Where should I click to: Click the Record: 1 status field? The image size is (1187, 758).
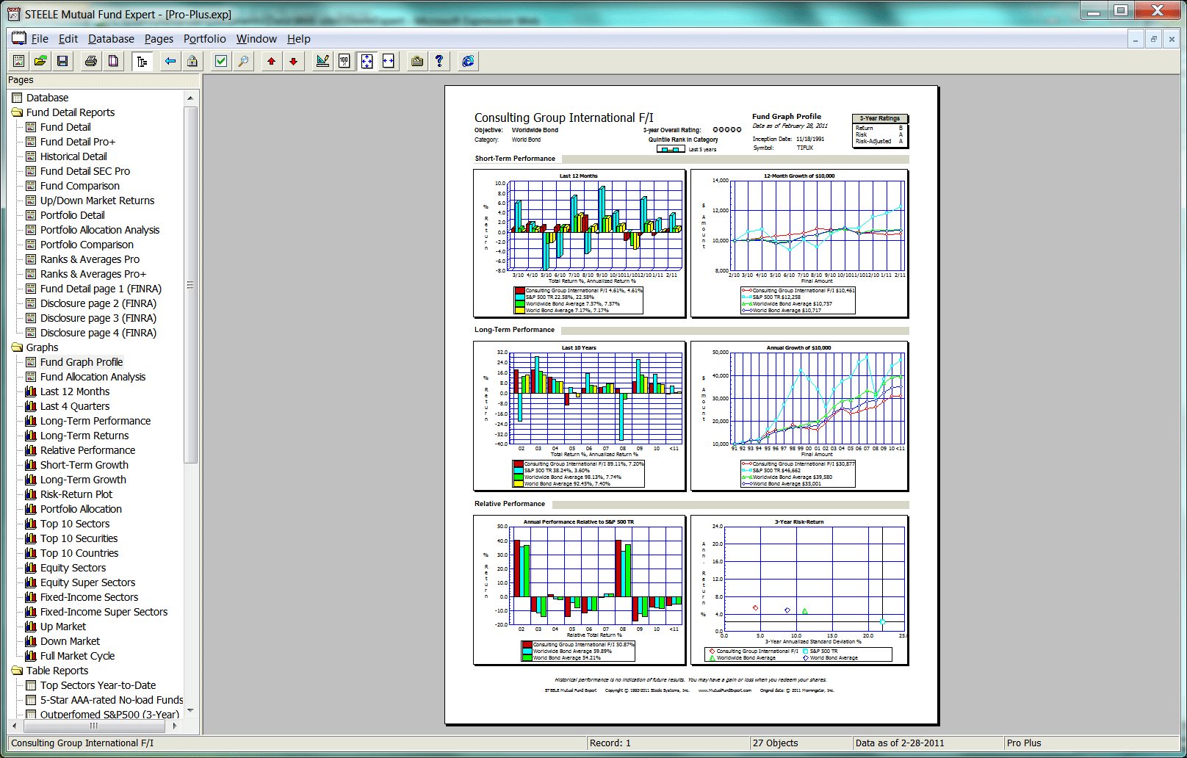667,743
